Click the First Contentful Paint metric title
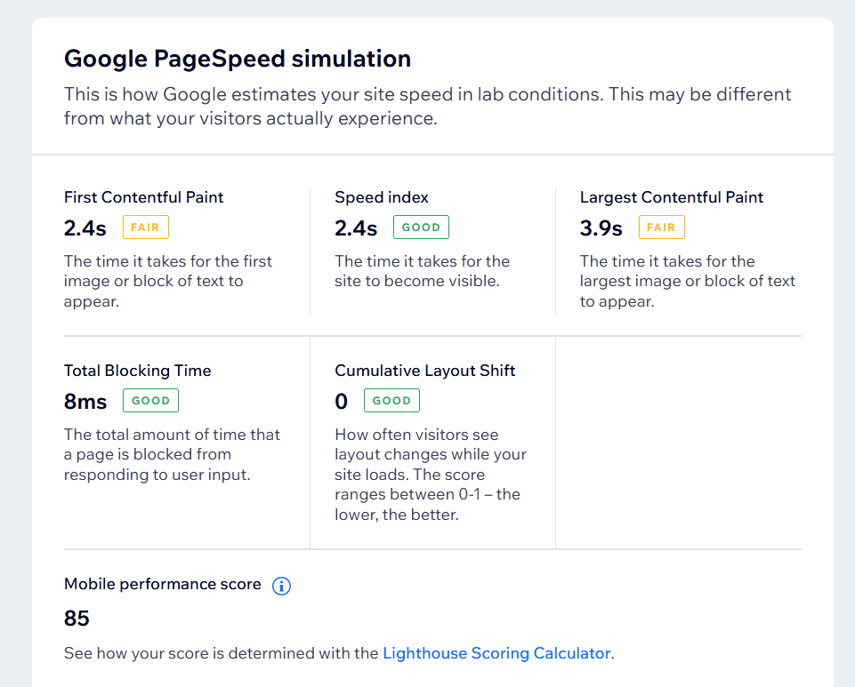Image resolution: width=855 pixels, height=687 pixels. pos(143,197)
